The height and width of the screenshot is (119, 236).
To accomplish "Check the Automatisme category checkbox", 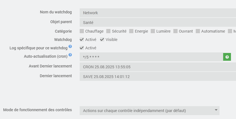I will pos(198,31).
